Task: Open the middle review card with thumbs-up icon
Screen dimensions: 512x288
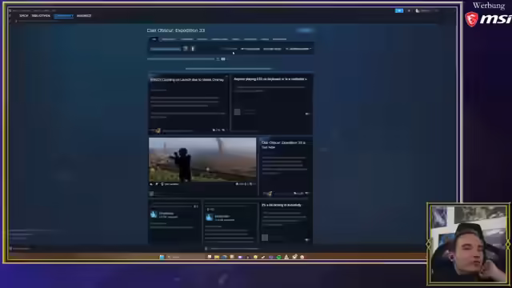Action: [x=230, y=222]
